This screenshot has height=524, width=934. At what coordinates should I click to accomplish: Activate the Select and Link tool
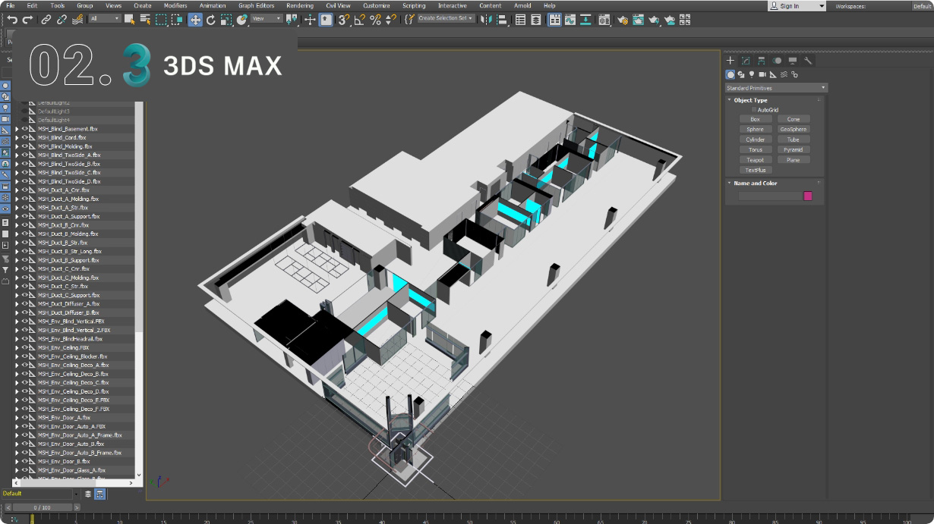coord(46,20)
